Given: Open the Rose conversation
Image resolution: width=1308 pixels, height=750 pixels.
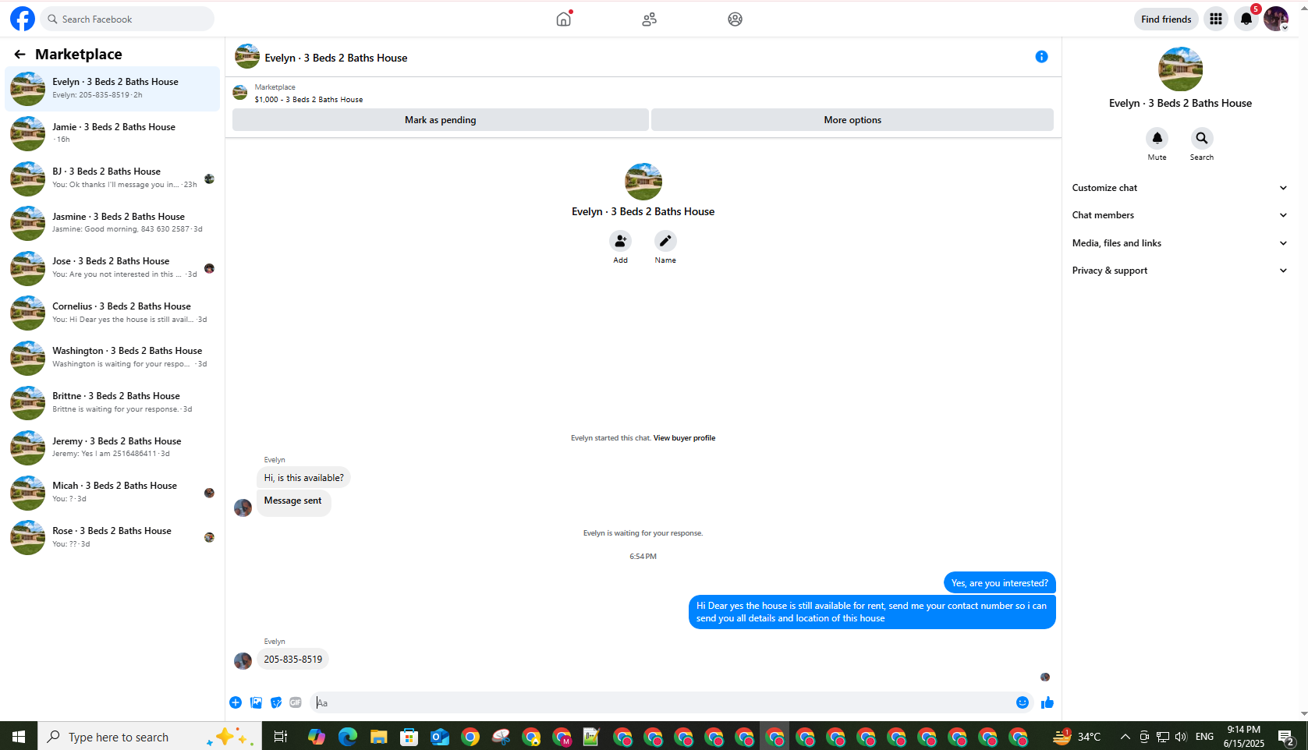Looking at the screenshot, I should click(113, 537).
